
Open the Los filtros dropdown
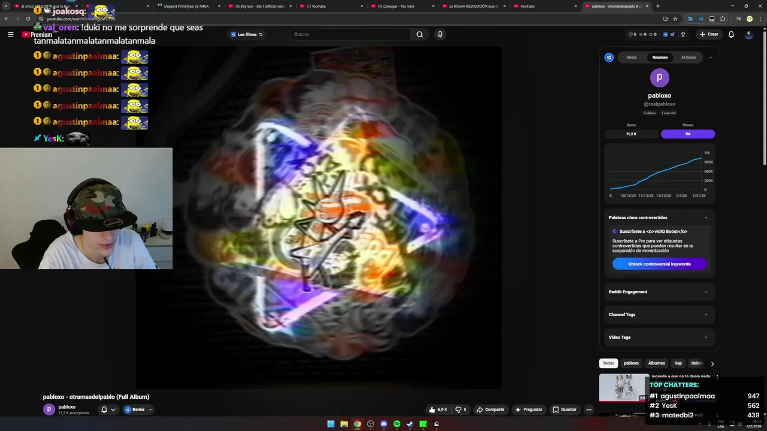click(247, 34)
